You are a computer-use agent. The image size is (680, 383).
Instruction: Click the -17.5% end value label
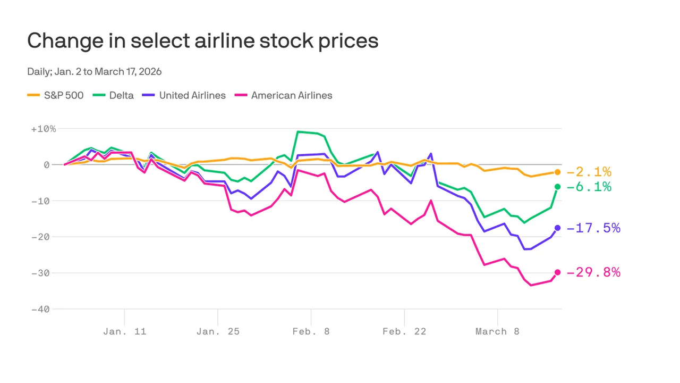[x=593, y=228]
